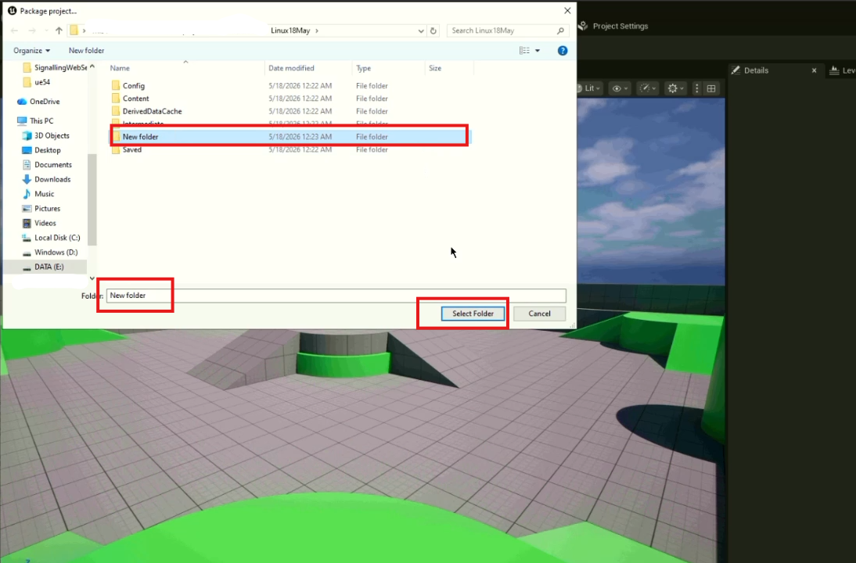Open Music in the sidebar
The height and width of the screenshot is (563, 856).
(38, 194)
